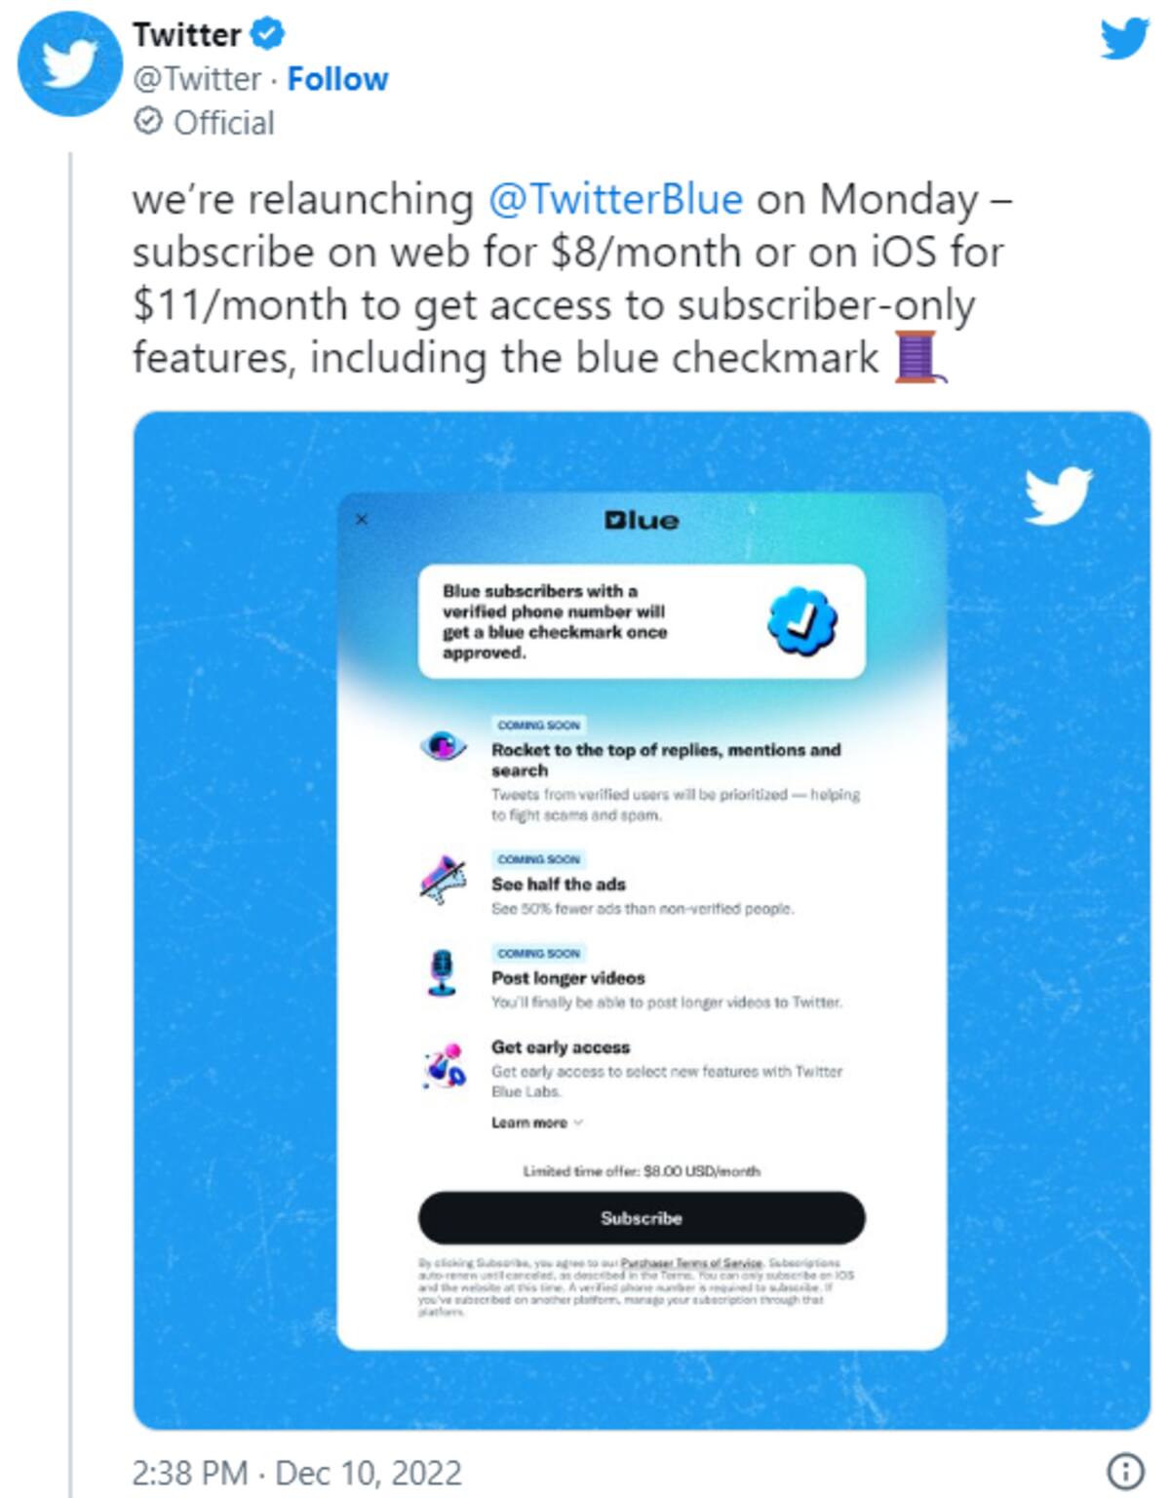Screen dimensions: 1170x1498
Task: Click the Twitter profile avatar
Action: (x=69, y=64)
